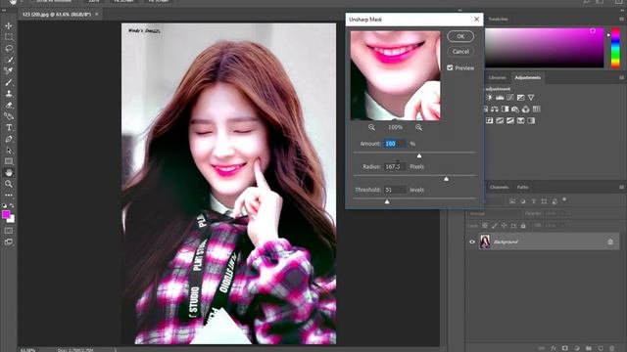Toggle lock position
Viewport: 627px width, 352px height.
pos(504,226)
